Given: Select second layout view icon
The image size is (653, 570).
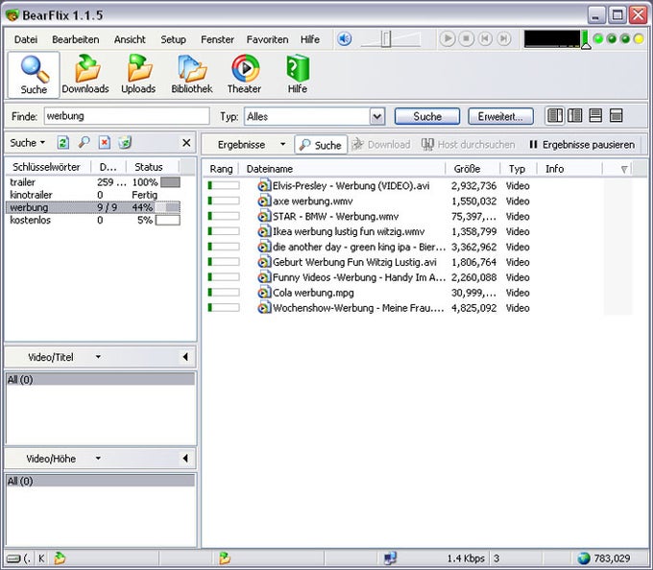Looking at the screenshot, I should [x=575, y=116].
